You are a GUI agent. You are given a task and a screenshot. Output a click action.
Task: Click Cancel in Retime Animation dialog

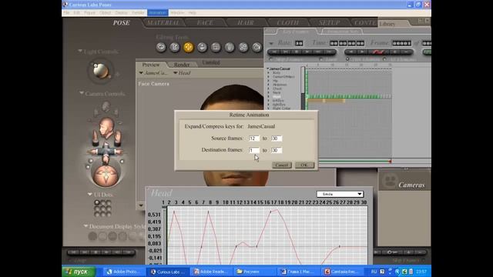pyautogui.click(x=281, y=165)
